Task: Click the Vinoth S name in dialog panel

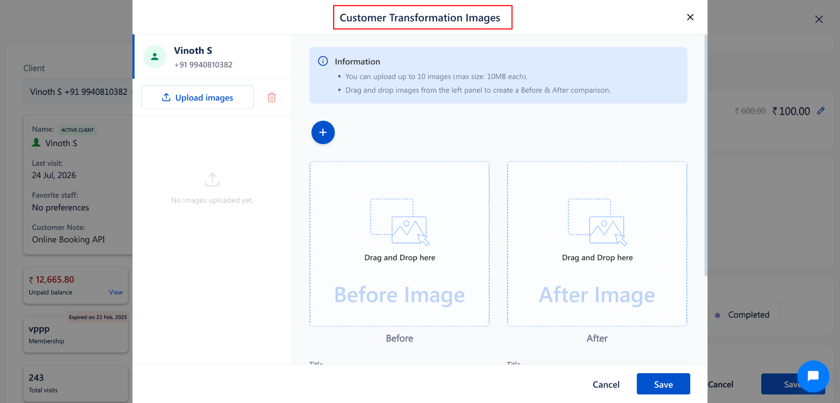Action: coord(193,50)
